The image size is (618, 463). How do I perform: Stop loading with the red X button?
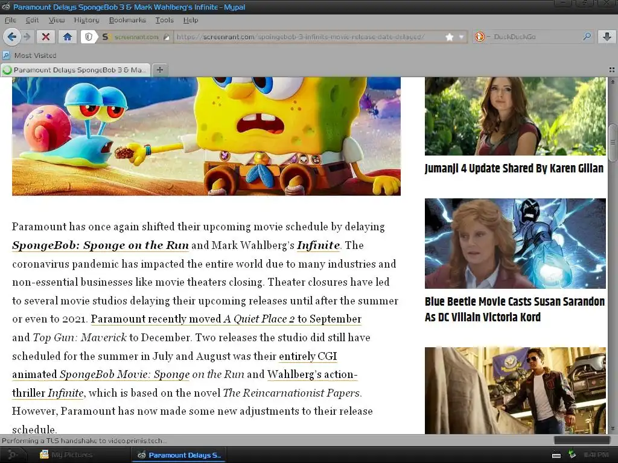(x=46, y=37)
